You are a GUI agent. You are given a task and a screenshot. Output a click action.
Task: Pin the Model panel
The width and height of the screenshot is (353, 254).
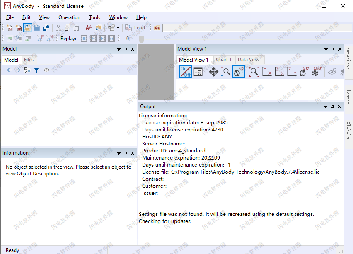click(126, 49)
